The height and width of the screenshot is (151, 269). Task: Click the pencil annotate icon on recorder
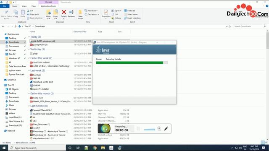(166, 128)
